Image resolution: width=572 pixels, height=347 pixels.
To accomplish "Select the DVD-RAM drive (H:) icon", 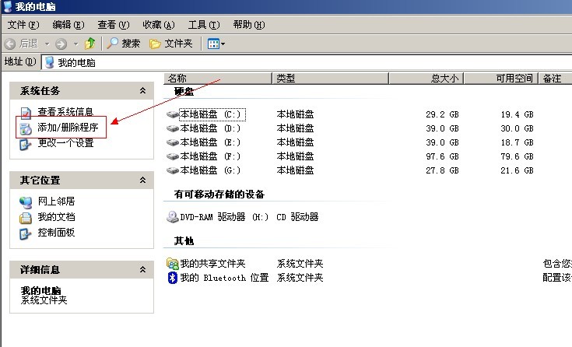I will (173, 217).
